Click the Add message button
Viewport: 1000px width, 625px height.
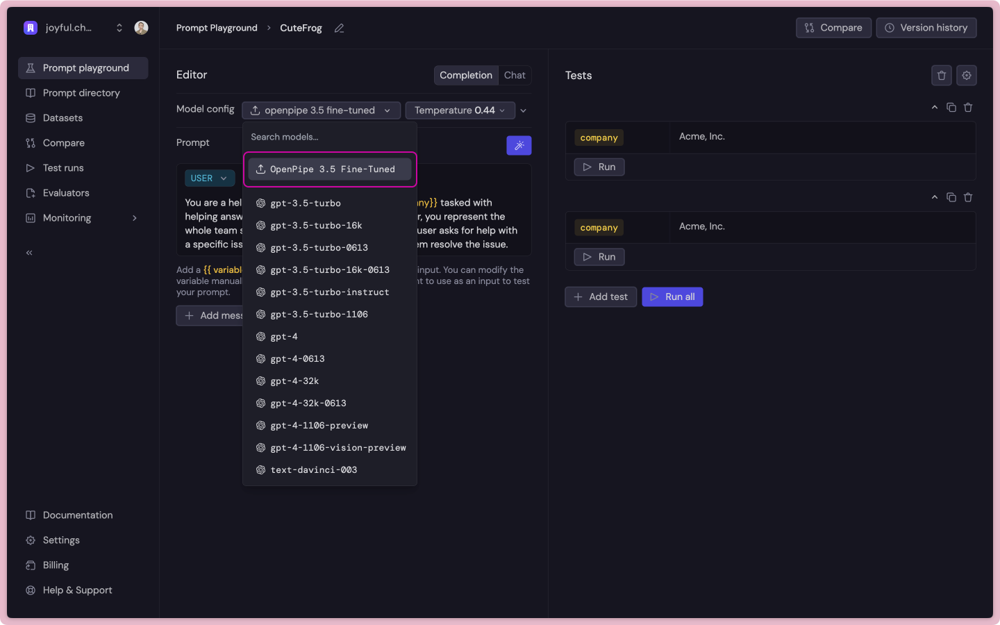coord(210,315)
